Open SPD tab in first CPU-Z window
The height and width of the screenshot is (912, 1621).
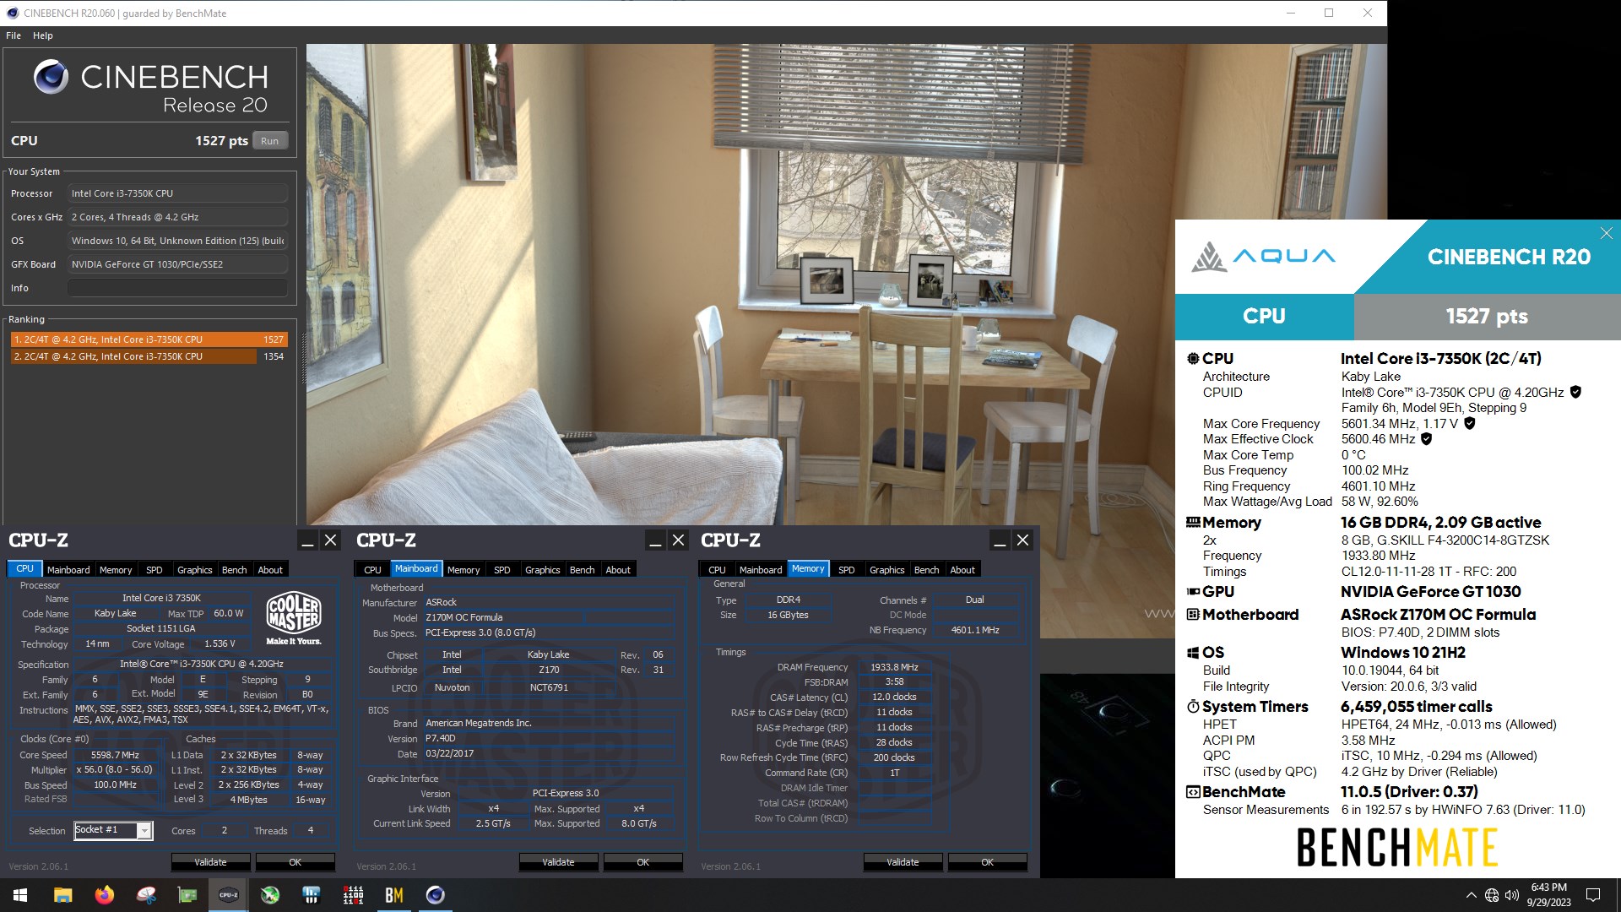click(x=155, y=570)
